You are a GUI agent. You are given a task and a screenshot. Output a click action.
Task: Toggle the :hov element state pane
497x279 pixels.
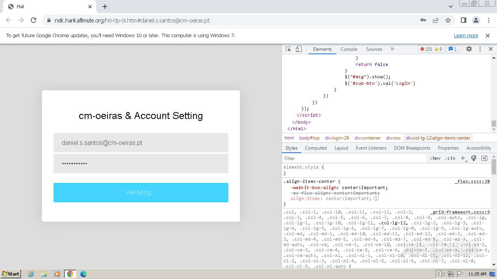435,158
